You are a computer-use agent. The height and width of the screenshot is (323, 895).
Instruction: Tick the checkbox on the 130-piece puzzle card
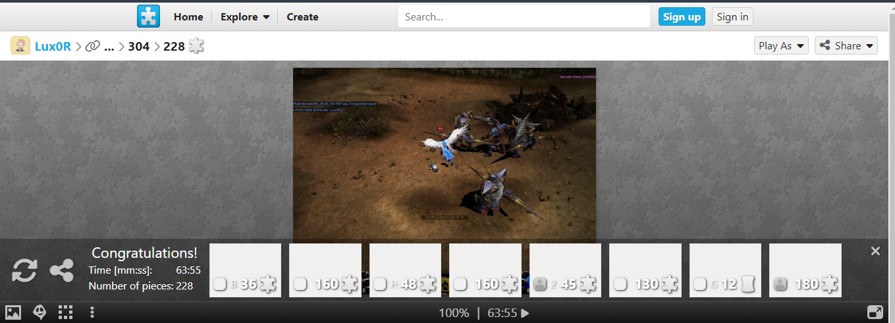point(620,284)
